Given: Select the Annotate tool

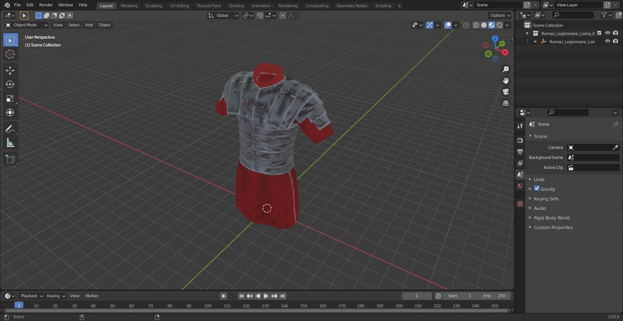Looking at the screenshot, I should click(x=10, y=129).
